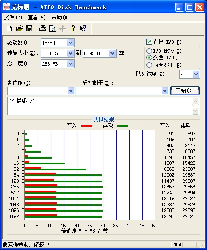
Task: Click the description box scroll down arrow
Action: tap(196, 111)
